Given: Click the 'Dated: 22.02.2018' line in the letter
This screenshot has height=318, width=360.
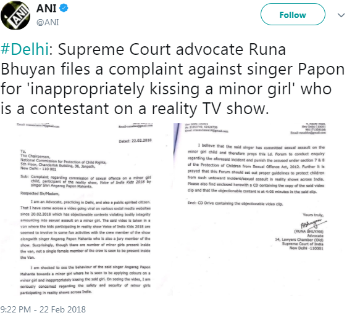Looking at the screenshot, I should (x=135, y=141).
